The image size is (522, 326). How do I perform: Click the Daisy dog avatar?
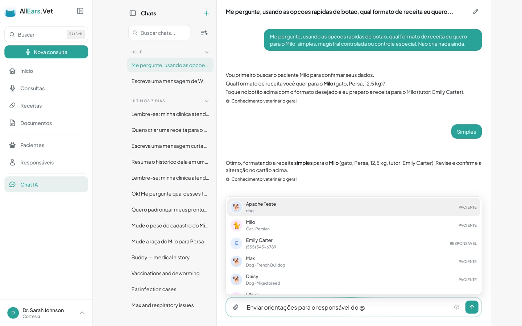236,280
